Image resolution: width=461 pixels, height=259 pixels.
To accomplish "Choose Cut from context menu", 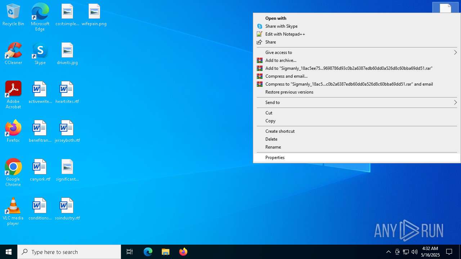I will pyautogui.click(x=357, y=113).
